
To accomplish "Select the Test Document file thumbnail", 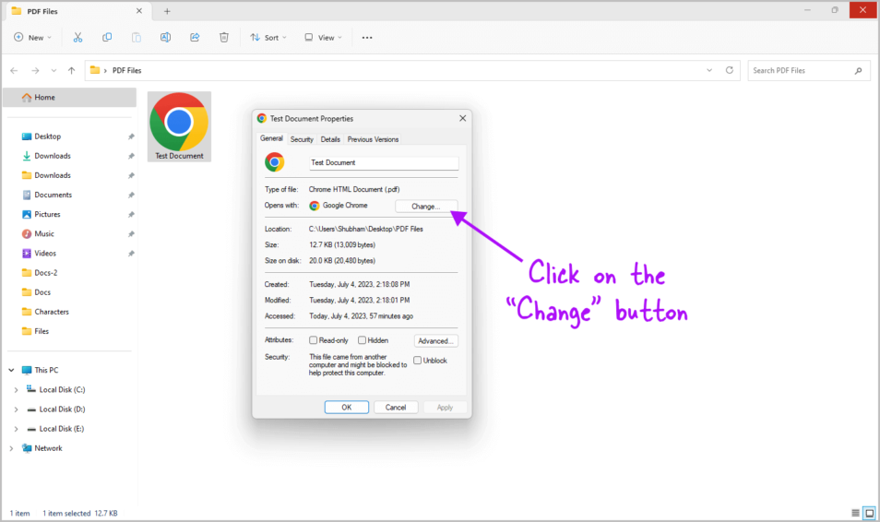I will 179,127.
